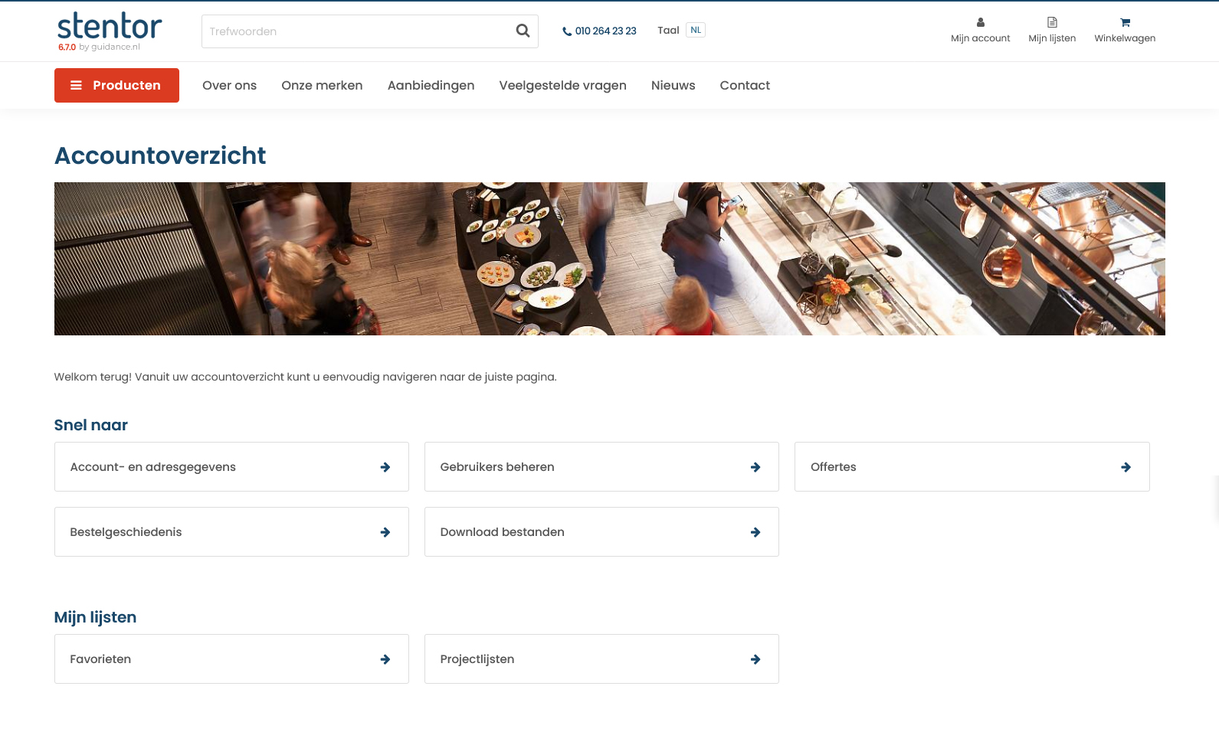Image resolution: width=1219 pixels, height=732 pixels.
Task: Open Mijn account user icon
Action: [980, 23]
